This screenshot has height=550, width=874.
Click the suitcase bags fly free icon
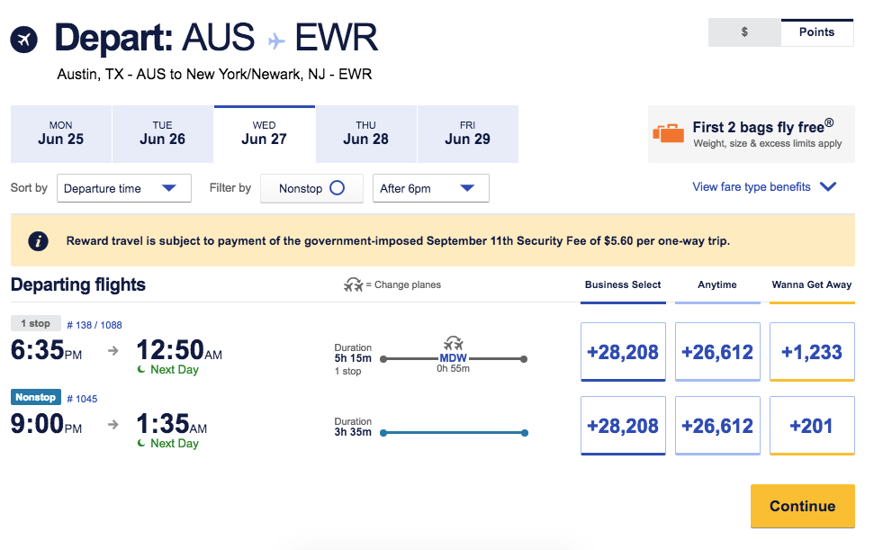click(x=668, y=133)
